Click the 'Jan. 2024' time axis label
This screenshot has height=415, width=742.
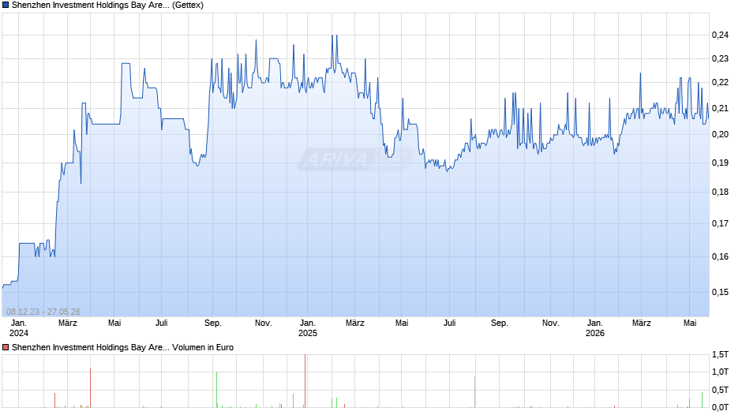pyautogui.click(x=19, y=328)
